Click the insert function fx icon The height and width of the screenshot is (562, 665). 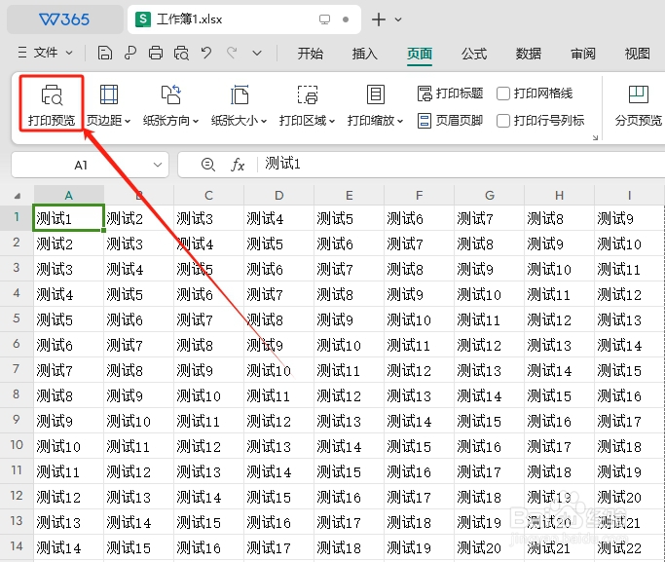tap(238, 165)
